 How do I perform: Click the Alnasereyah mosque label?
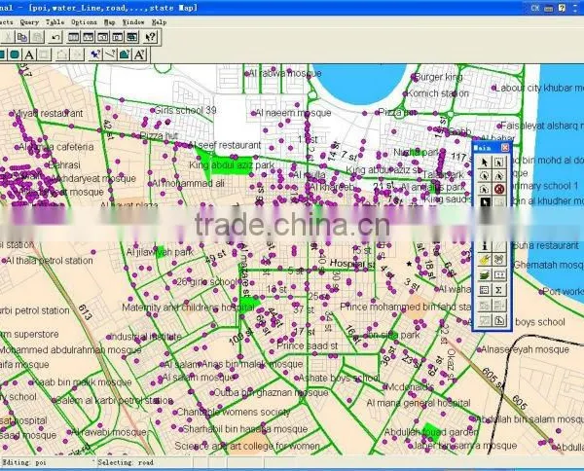[x=526, y=349]
